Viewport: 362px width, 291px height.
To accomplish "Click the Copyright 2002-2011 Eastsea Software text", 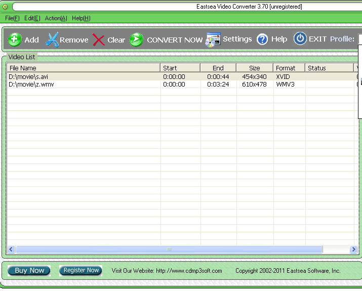I will 288,271.
